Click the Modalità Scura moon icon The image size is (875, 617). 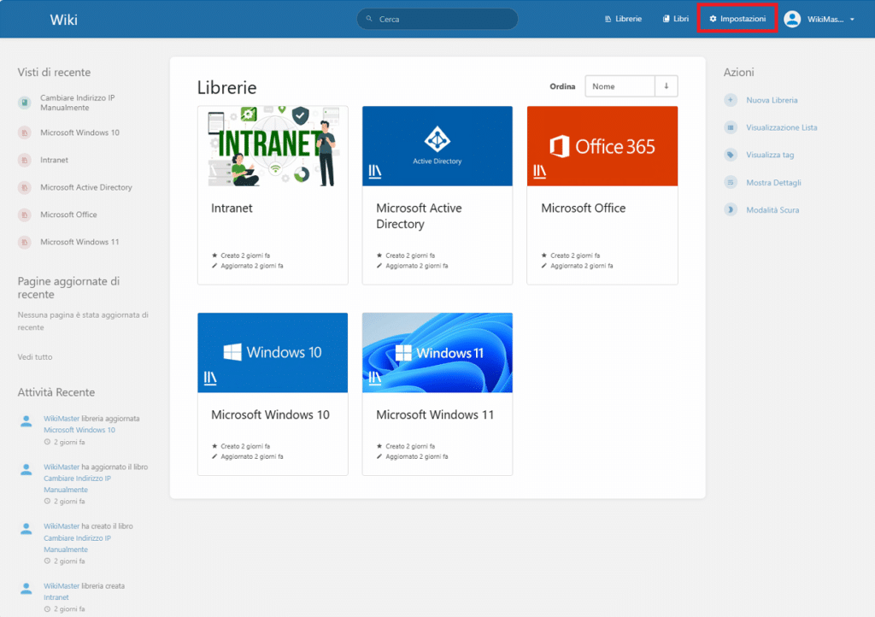[x=731, y=209]
